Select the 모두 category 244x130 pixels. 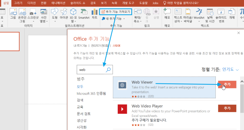[80, 87]
